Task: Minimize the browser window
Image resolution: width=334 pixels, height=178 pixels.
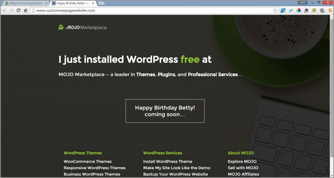Action: tap(312, 3)
